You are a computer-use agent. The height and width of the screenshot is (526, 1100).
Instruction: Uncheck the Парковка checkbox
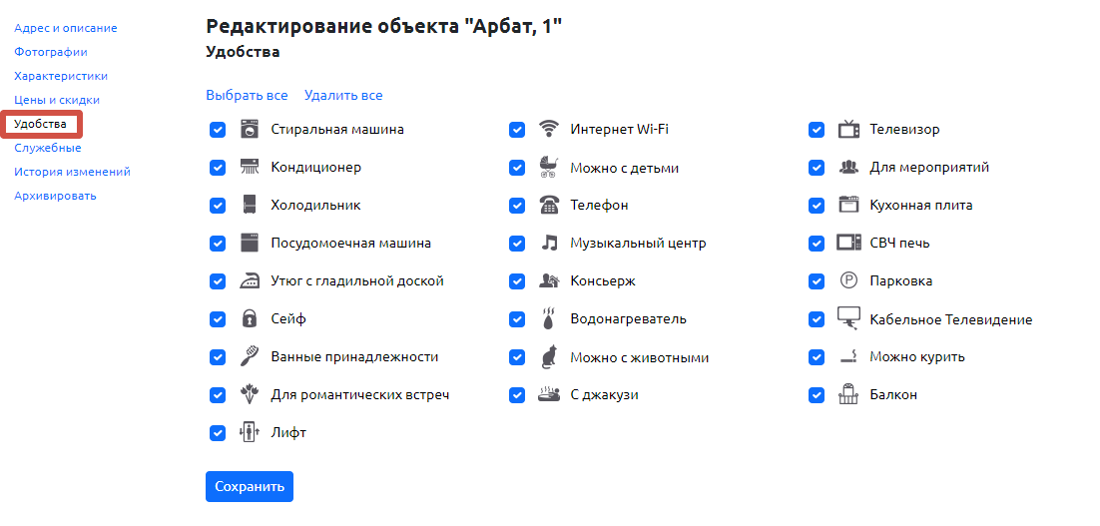pyautogui.click(x=817, y=281)
